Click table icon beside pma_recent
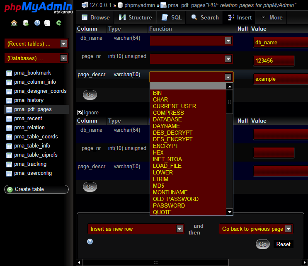The width and height of the screenshot is (308, 266). point(9,119)
